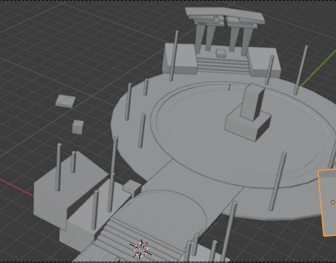Image resolution: width=336 pixels, height=263 pixels.
Task: Click the orange origin dot of selected object
Action: click(333, 203)
